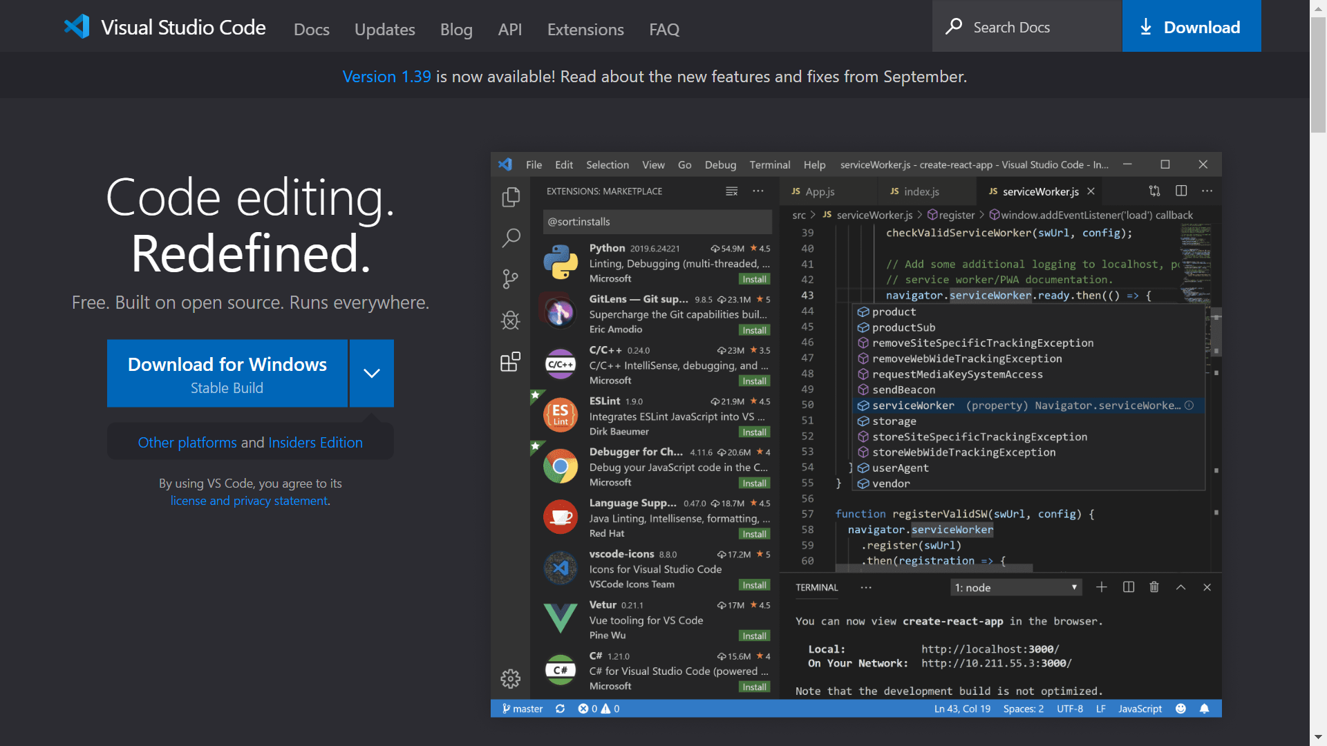This screenshot has width=1327, height=746.
Task: Click the master branch status bar item
Action: tap(523, 708)
